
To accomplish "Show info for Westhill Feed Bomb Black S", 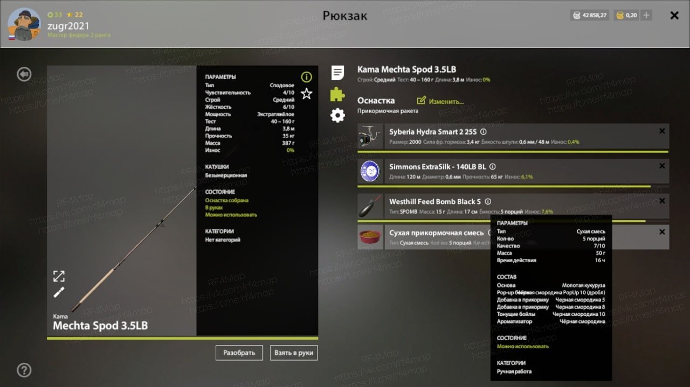I will click(x=488, y=201).
